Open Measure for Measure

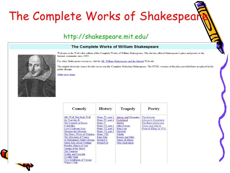(x=75, y=131)
